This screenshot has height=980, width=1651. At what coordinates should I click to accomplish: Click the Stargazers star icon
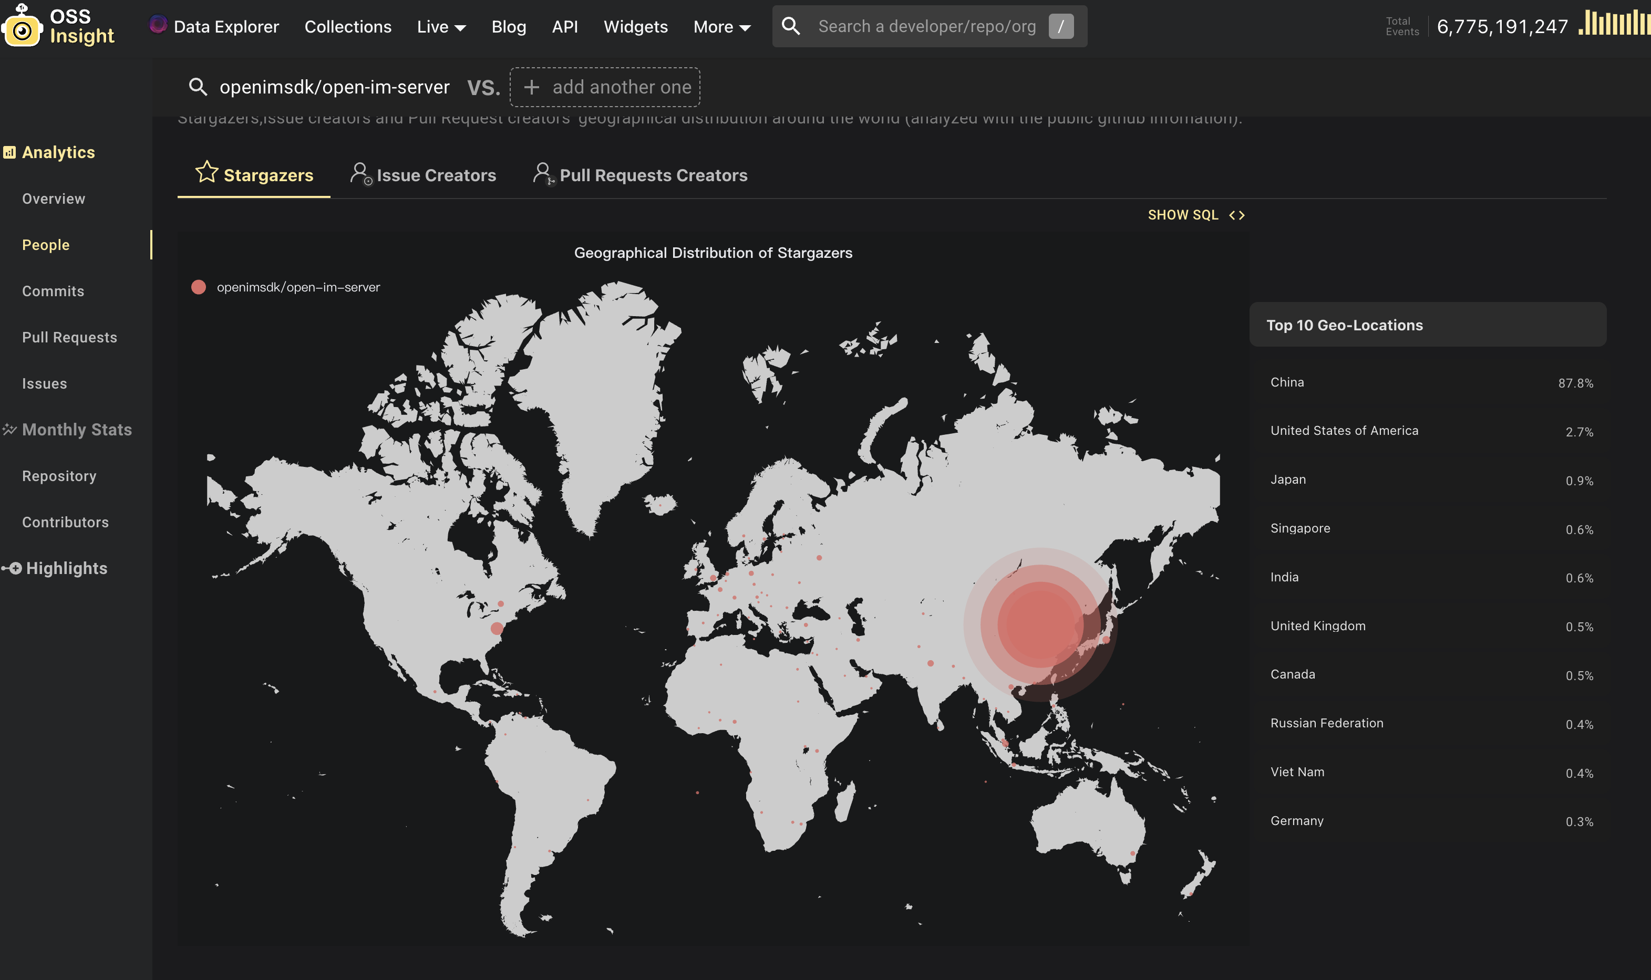pos(207,172)
